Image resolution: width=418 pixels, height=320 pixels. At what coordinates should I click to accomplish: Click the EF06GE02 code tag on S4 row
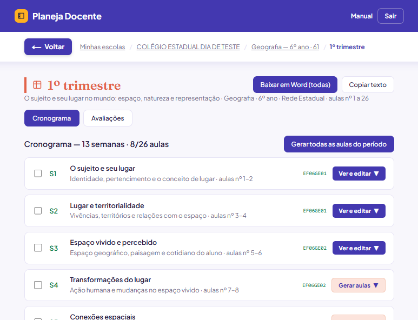click(x=314, y=285)
